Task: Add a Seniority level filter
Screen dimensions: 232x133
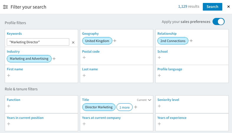Action: 159,106
